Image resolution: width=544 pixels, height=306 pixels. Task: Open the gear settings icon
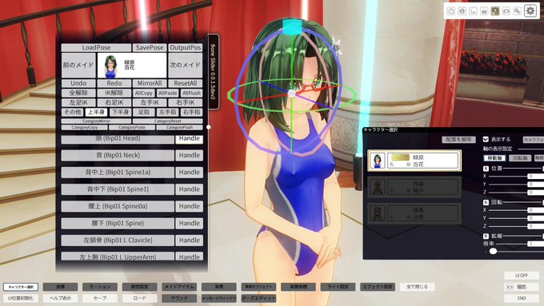point(530,10)
